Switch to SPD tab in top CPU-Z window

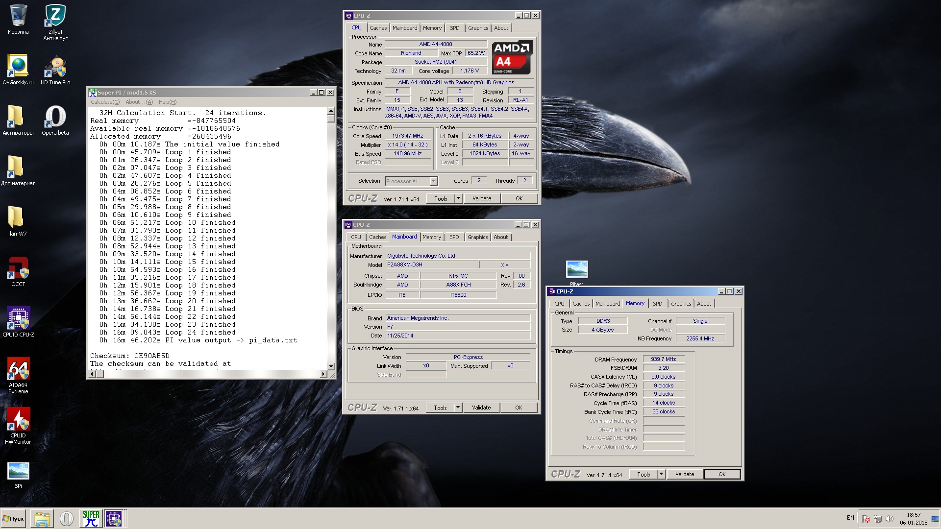[x=455, y=28]
